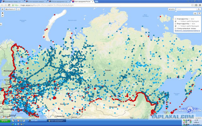Click the maps.aopa.ru address bar

(102, 5)
